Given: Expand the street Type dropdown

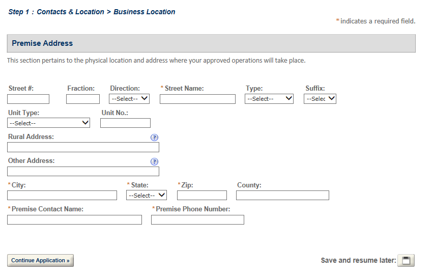Looking at the screenshot, I should 269,99.
